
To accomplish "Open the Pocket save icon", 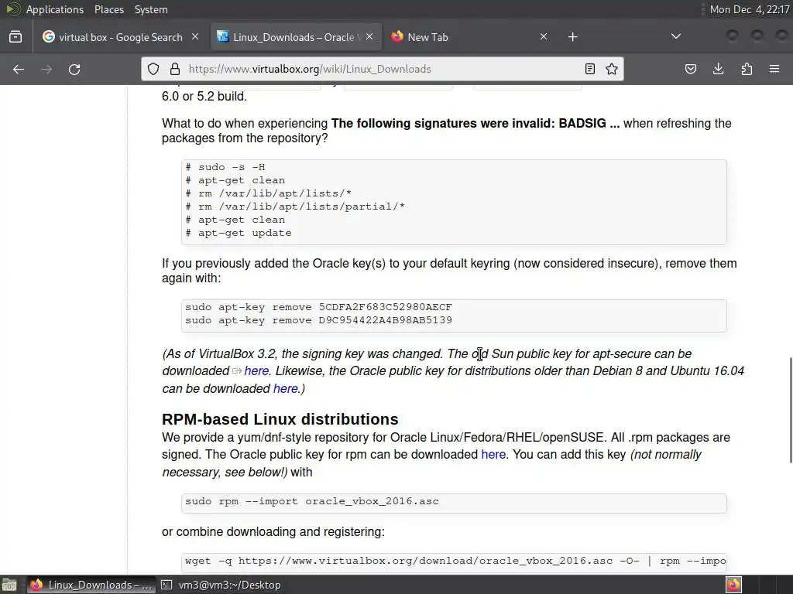I will coord(691,69).
